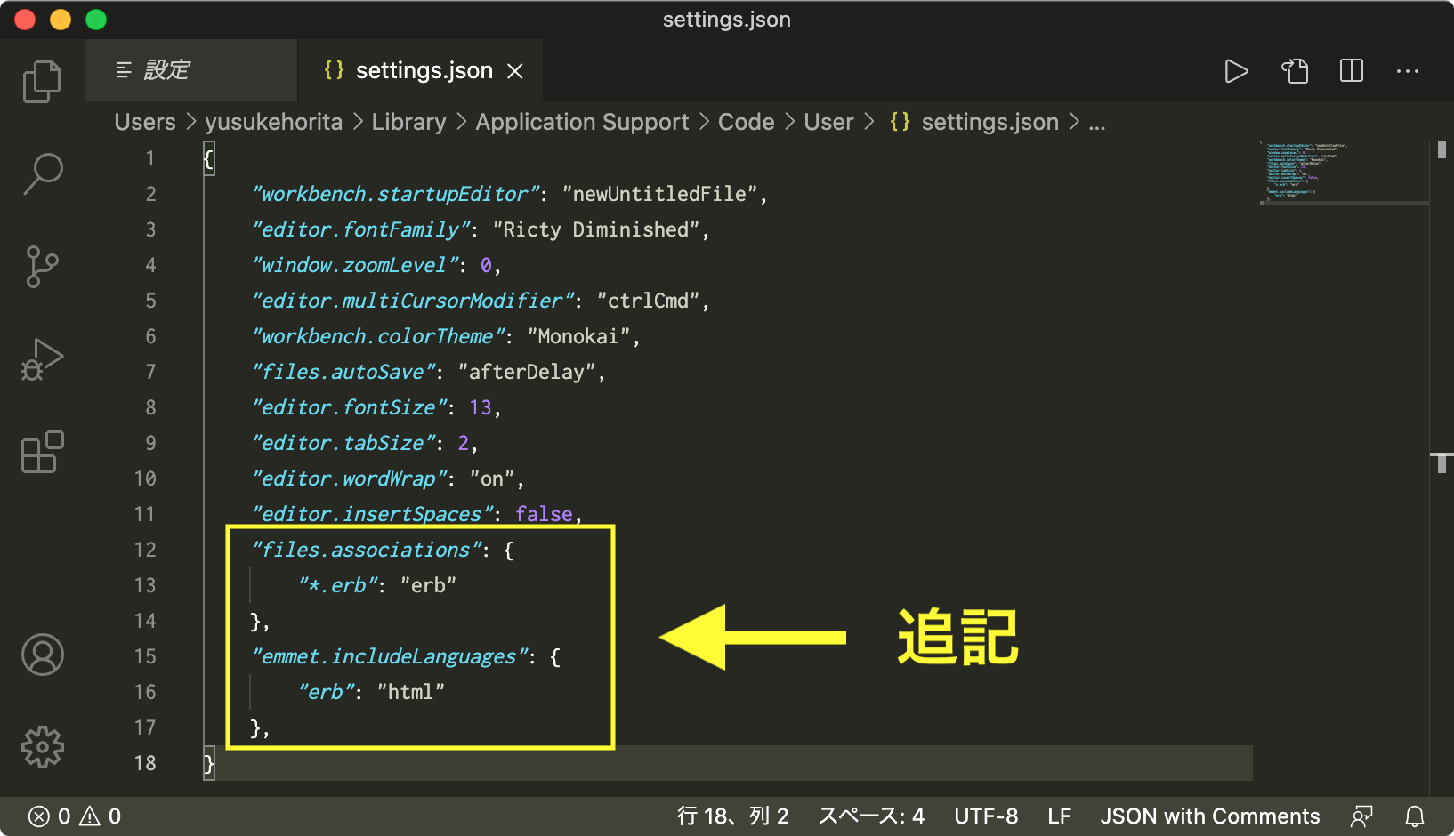Select the Run and Debug icon
This screenshot has width=1454, height=836.
click(x=41, y=359)
